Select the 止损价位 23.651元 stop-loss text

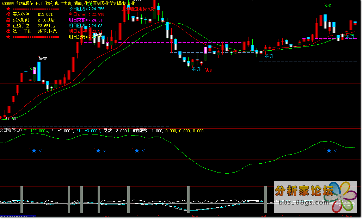coord(33,26)
